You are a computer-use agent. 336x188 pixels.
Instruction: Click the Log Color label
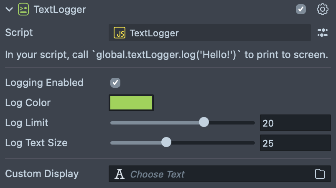click(28, 103)
